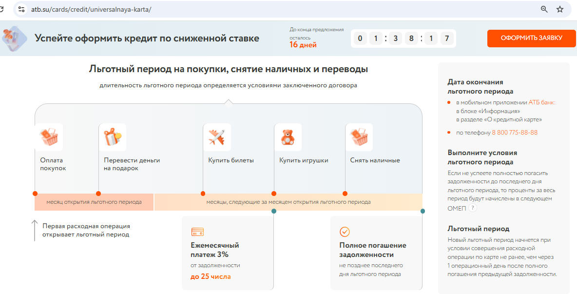577x294 pixels.
Task: Click the up arrow beside "Первая расходная операция"
Action: pos(34,230)
